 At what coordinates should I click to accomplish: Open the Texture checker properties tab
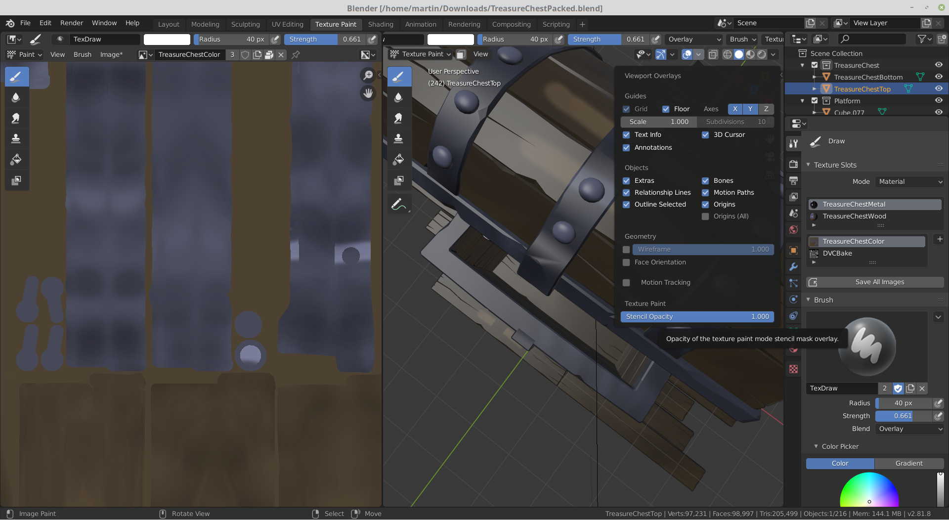coord(793,369)
